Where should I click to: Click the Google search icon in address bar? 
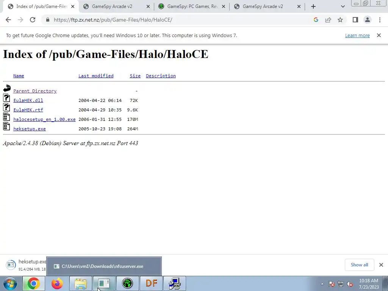(x=316, y=20)
